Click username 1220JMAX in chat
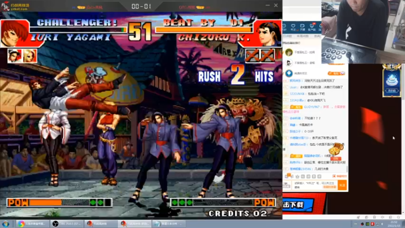 tap(296, 94)
